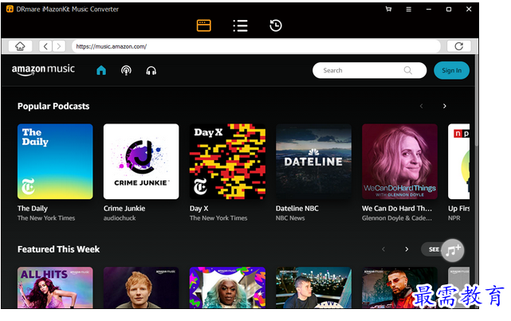Image resolution: width=511 pixels, height=321 pixels.
Task: Open the podcasts antenna icon
Action: pyautogui.click(x=126, y=70)
